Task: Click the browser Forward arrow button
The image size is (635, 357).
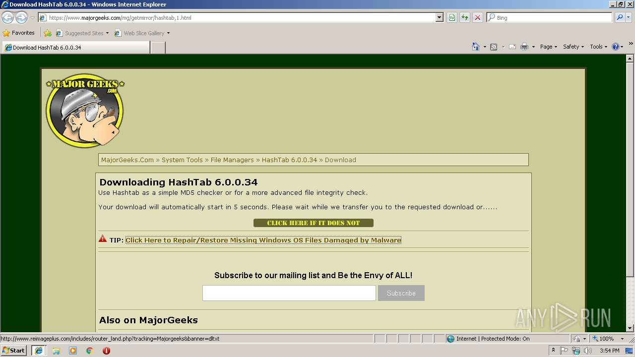Action: pyautogui.click(x=21, y=18)
